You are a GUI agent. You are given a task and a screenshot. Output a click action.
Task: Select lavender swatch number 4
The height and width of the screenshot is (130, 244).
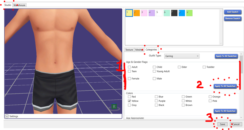coord(152,13)
